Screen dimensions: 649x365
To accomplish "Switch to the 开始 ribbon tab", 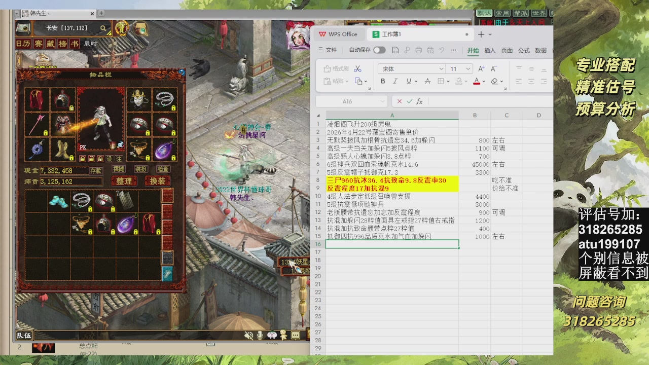I will (x=473, y=51).
